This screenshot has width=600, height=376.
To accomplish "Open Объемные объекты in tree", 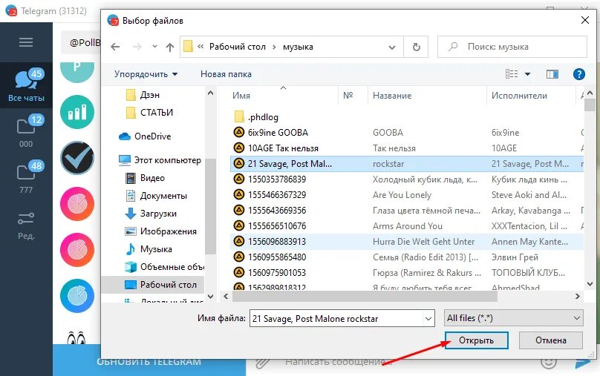I will (x=165, y=267).
